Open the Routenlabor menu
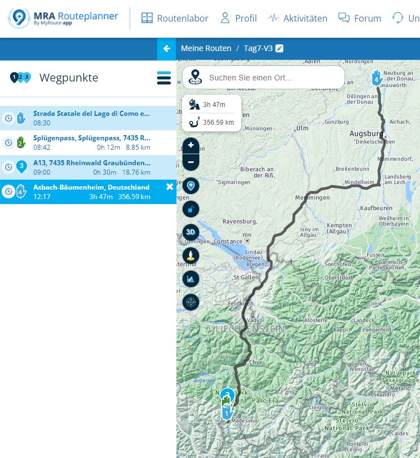The height and width of the screenshot is (458, 420). [x=175, y=18]
